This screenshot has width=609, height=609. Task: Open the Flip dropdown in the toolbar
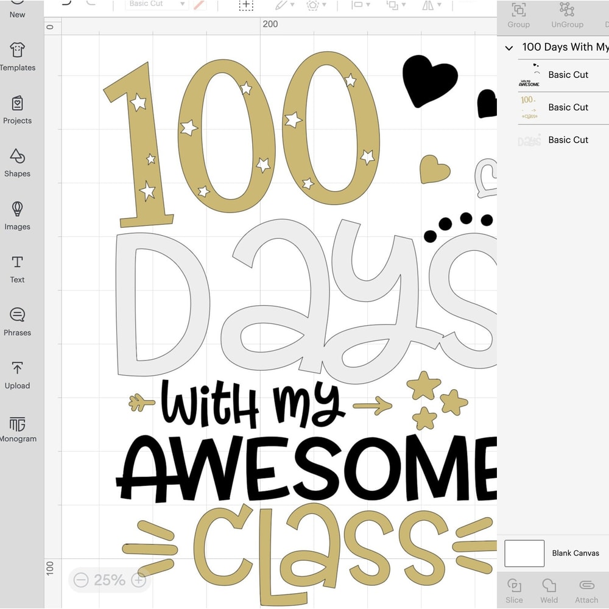[x=431, y=5]
